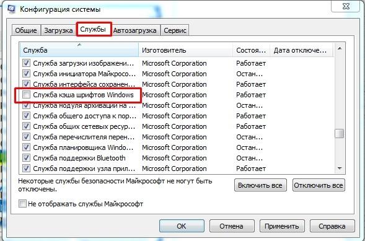
Task: Select row Служба планировщика Windo…
Action: coord(177,147)
